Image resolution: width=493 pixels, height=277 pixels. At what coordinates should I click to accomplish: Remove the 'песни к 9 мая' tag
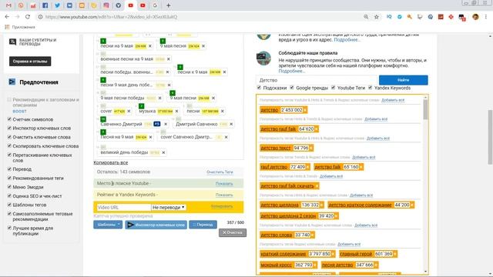click(x=224, y=72)
